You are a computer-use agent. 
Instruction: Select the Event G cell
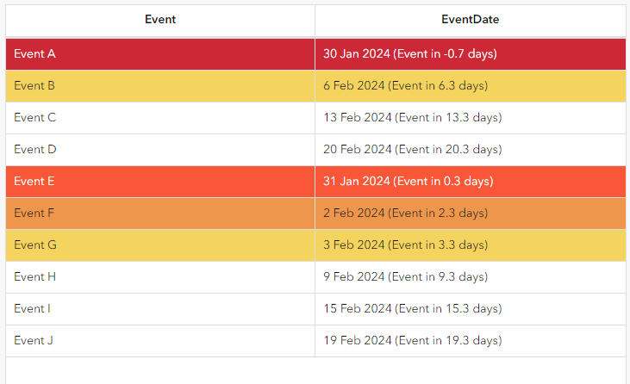pyautogui.click(x=35, y=245)
